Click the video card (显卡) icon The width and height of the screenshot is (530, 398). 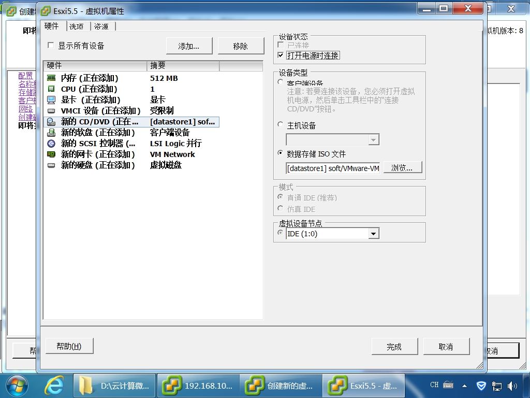point(51,100)
